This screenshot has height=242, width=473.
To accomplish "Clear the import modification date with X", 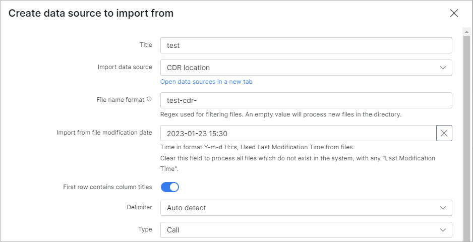I will point(444,133).
